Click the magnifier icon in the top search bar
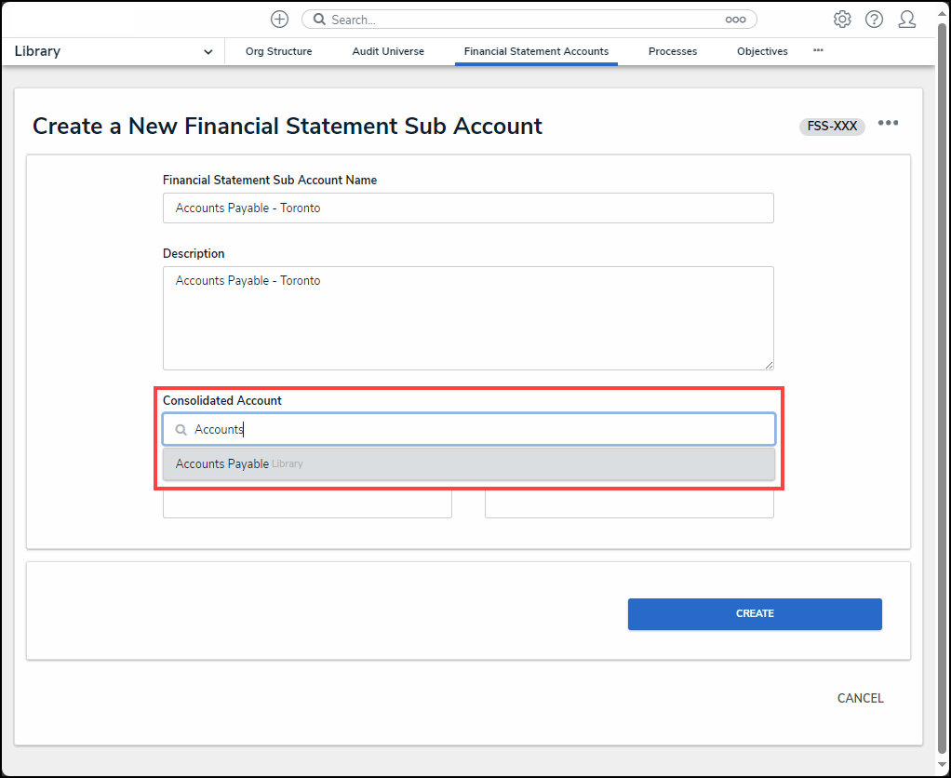This screenshot has width=951, height=778. (x=319, y=20)
